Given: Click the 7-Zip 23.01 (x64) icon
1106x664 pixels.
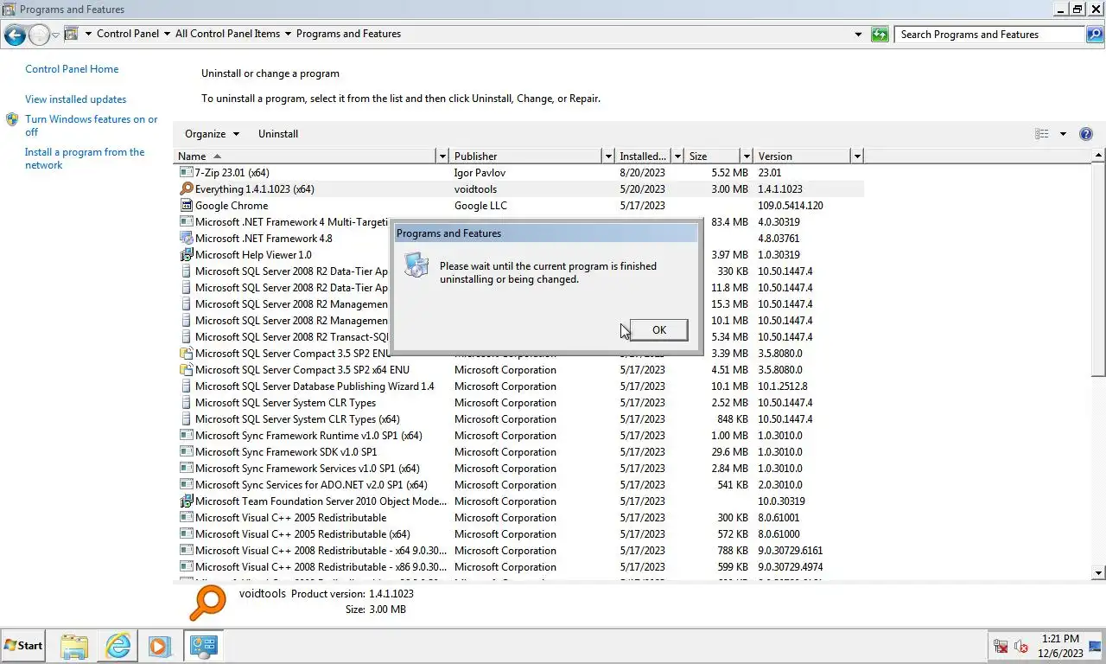Looking at the screenshot, I should pyautogui.click(x=186, y=173).
